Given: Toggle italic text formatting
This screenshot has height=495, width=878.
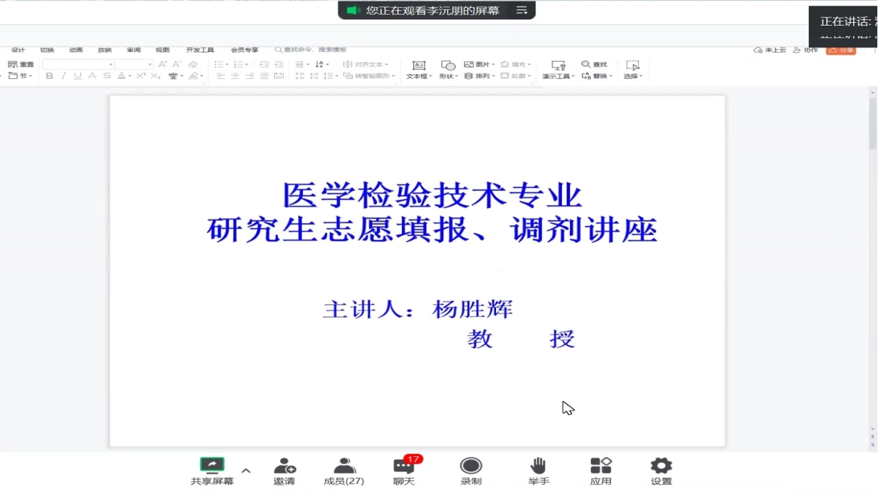Looking at the screenshot, I should pyautogui.click(x=64, y=76).
